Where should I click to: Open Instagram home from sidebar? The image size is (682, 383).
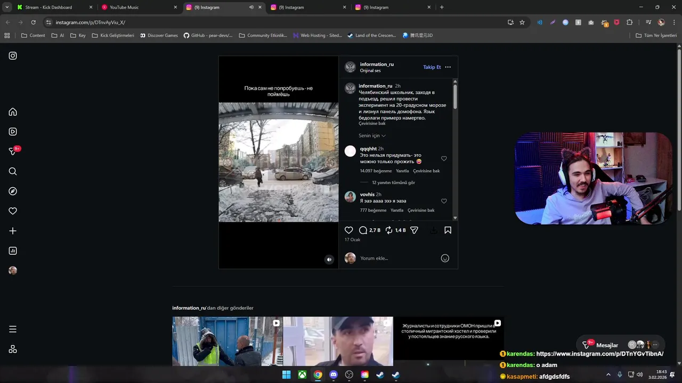(x=13, y=112)
